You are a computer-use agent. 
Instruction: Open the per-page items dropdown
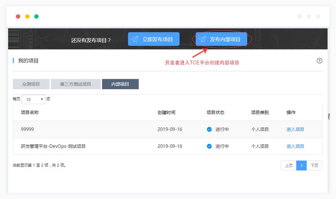33,99
